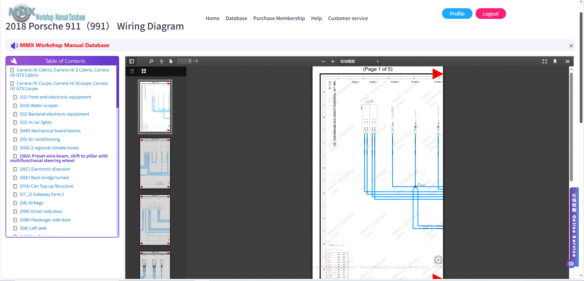The image size is (584, 281).
Task: Toggle the PDF viewer sidebar
Action: (132, 61)
